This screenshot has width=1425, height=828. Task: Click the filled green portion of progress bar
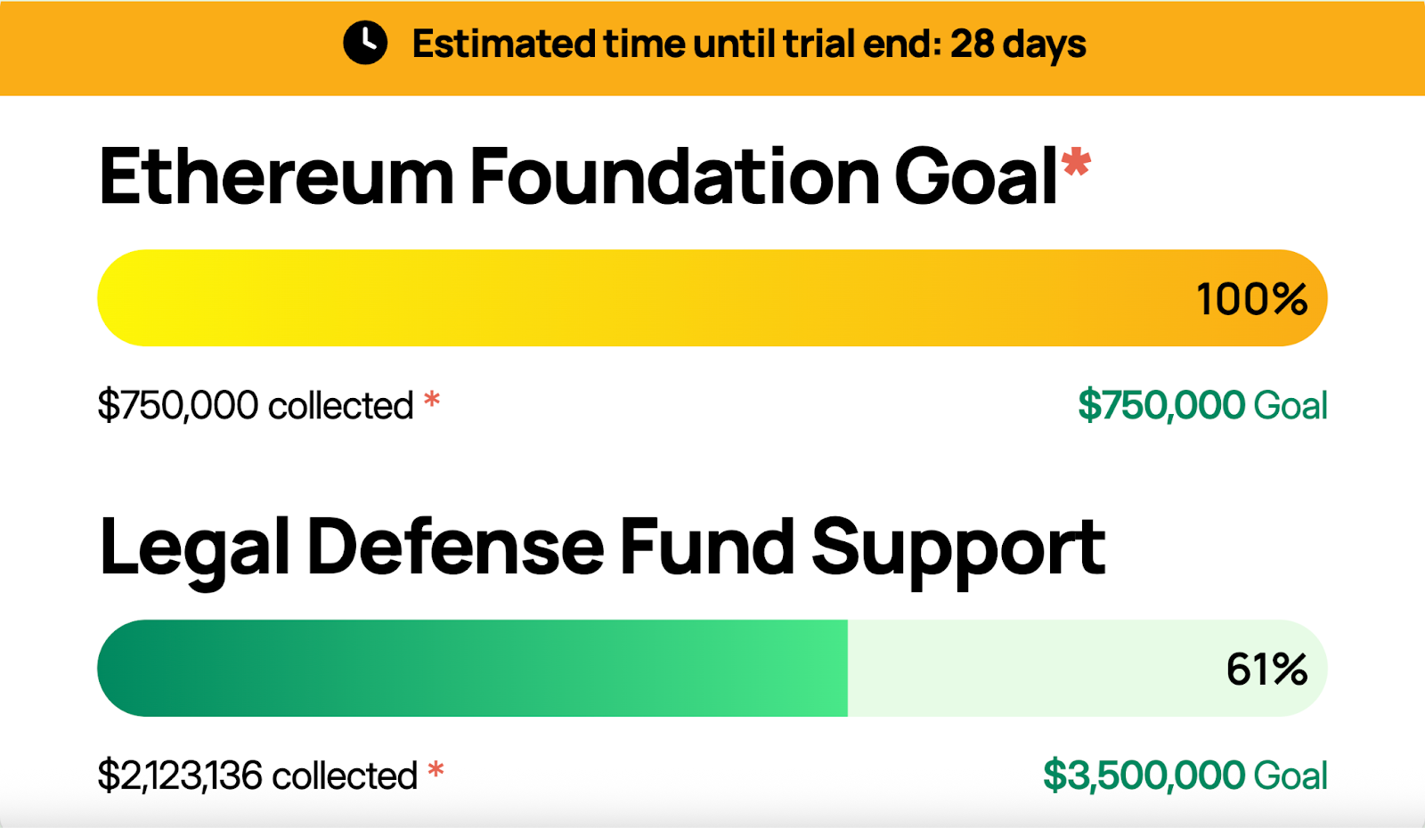(472, 668)
